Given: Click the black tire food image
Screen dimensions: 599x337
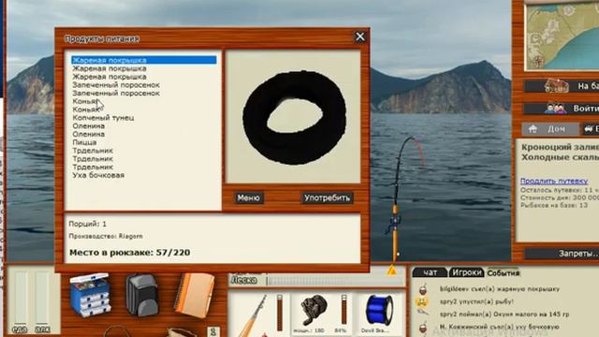Looking at the screenshot, I should pyautogui.click(x=294, y=117).
